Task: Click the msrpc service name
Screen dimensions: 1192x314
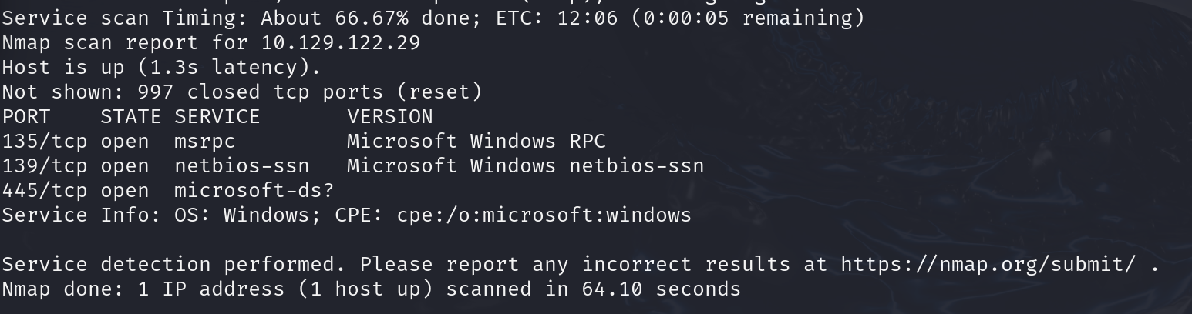Action: click(x=204, y=142)
